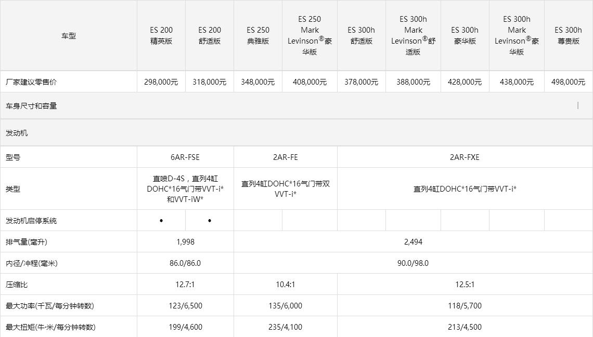Select ES 250 Mark Levinson 豪华版 header
The height and width of the screenshot is (337, 593).
(x=310, y=35)
